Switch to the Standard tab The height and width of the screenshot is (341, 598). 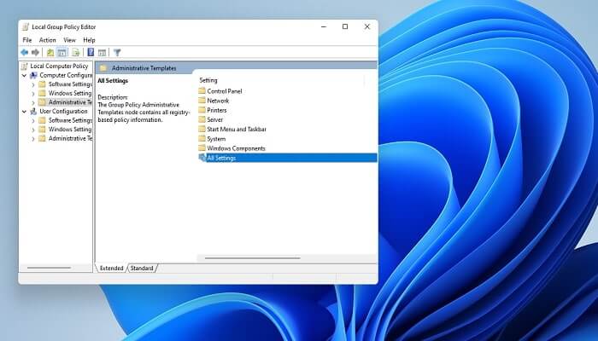(142, 268)
